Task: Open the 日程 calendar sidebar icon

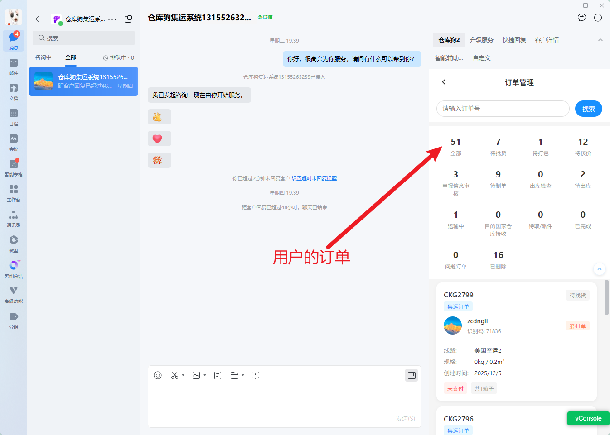Action: point(14,117)
